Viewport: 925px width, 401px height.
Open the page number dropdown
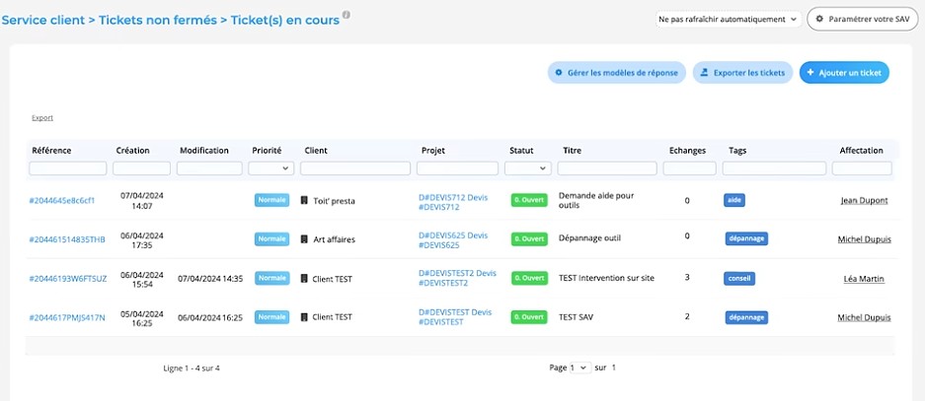[x=579, y=368]
